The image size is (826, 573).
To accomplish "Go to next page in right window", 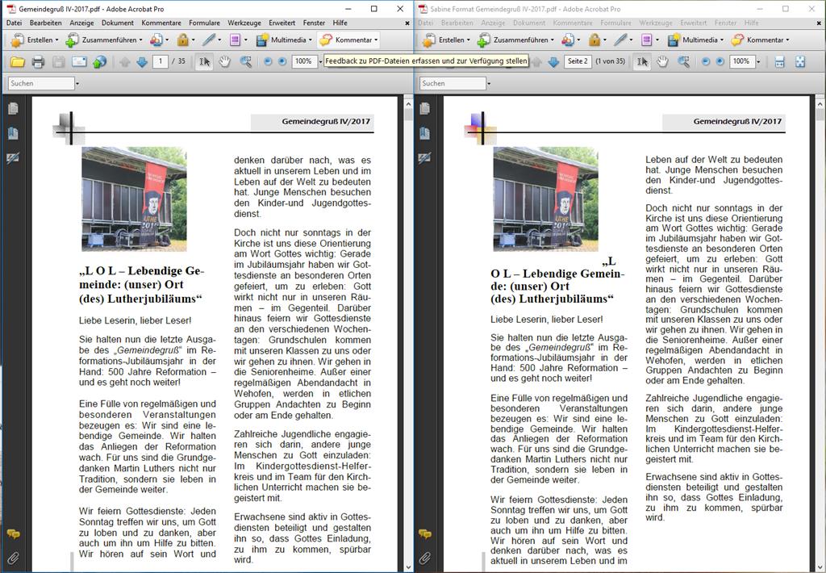I will coord(553,61).
